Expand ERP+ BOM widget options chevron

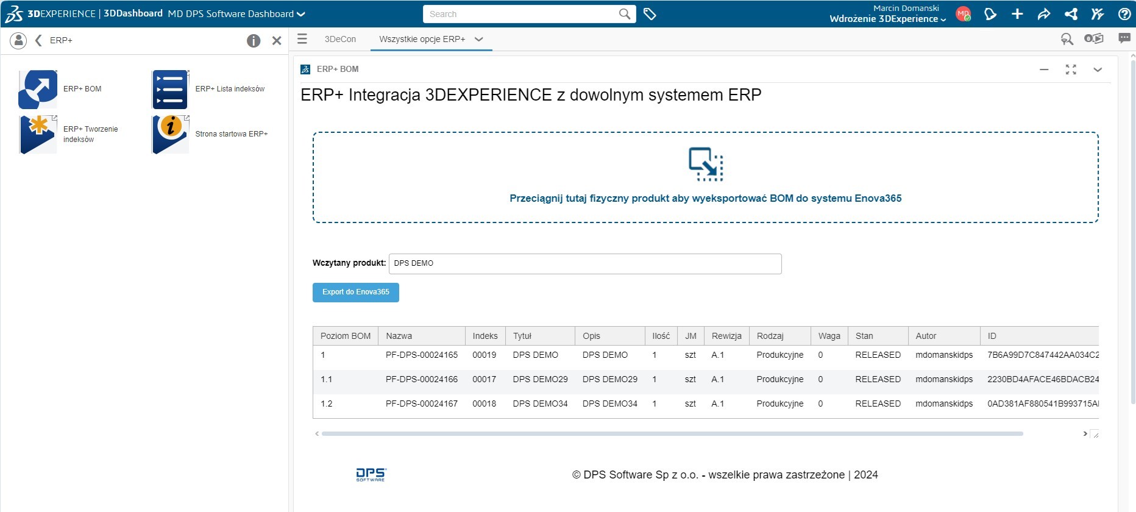[x=1098, y=69]
